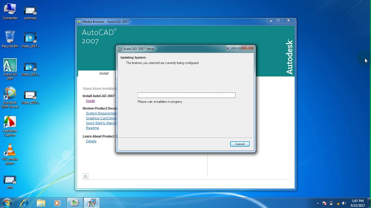The width and height of the screenshot is (371, 208).
Task: Open the System Requirements link
Action: coord(101,113)
